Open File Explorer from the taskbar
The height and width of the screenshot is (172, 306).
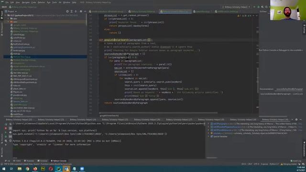click(20, 169)
